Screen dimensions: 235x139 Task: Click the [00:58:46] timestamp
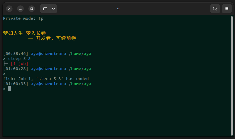click(16, 54)
